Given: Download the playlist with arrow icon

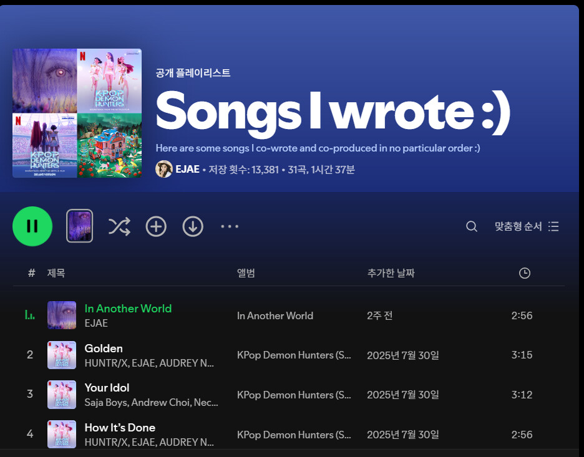Looking at the screenshot, I should pos(193,226).
